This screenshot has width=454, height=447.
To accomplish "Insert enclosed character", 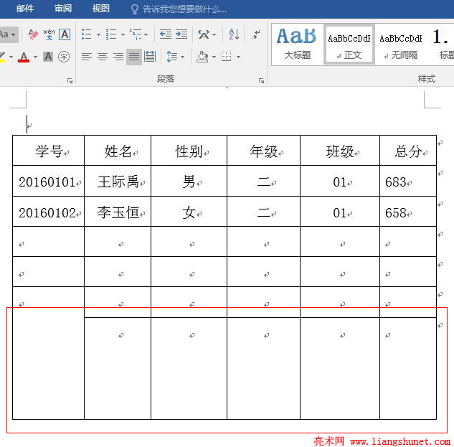I will (64, 57).
